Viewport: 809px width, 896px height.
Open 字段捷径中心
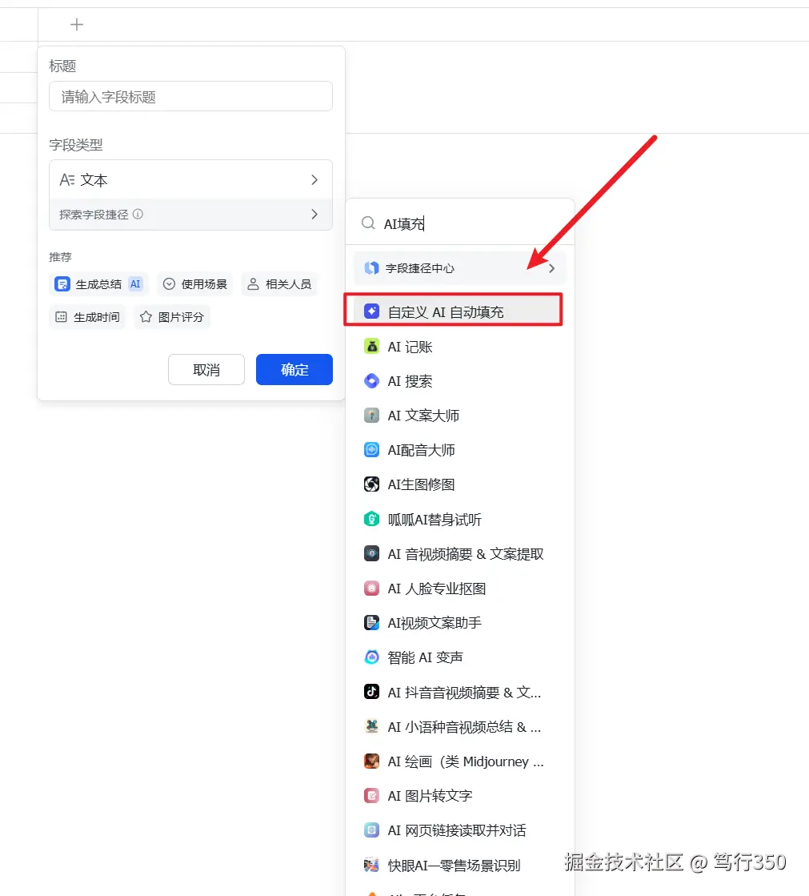(459, 268)
